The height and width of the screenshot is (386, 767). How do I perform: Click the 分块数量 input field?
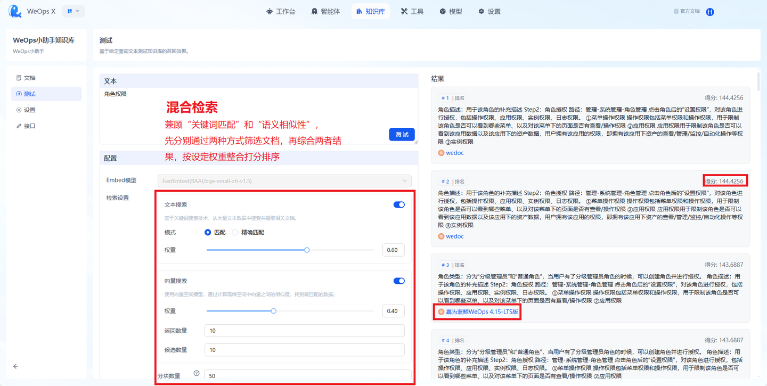click(308, 376)
